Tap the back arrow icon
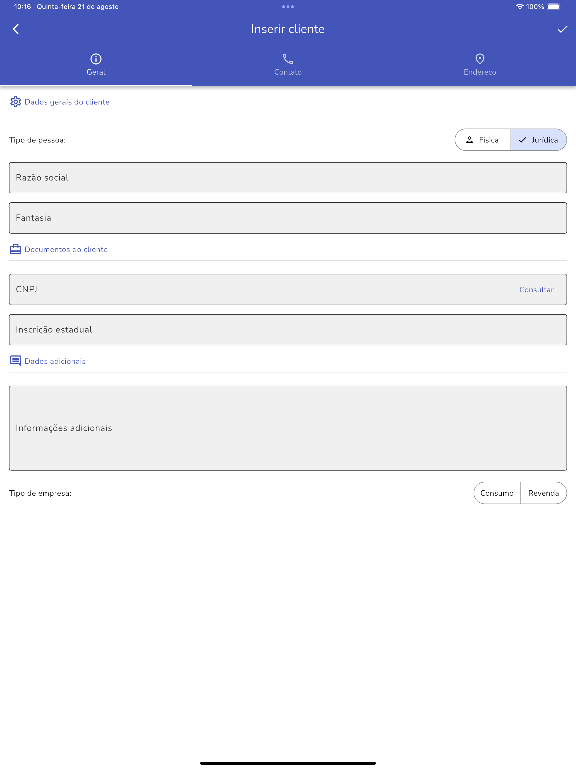The image size is (576, 769). click(x=16, y=29)
